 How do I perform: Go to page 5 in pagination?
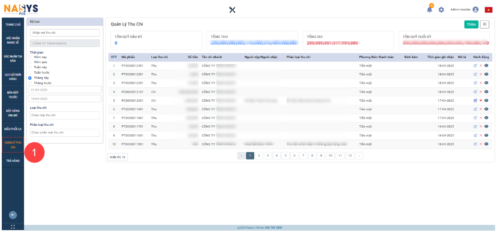coord(285,156)
